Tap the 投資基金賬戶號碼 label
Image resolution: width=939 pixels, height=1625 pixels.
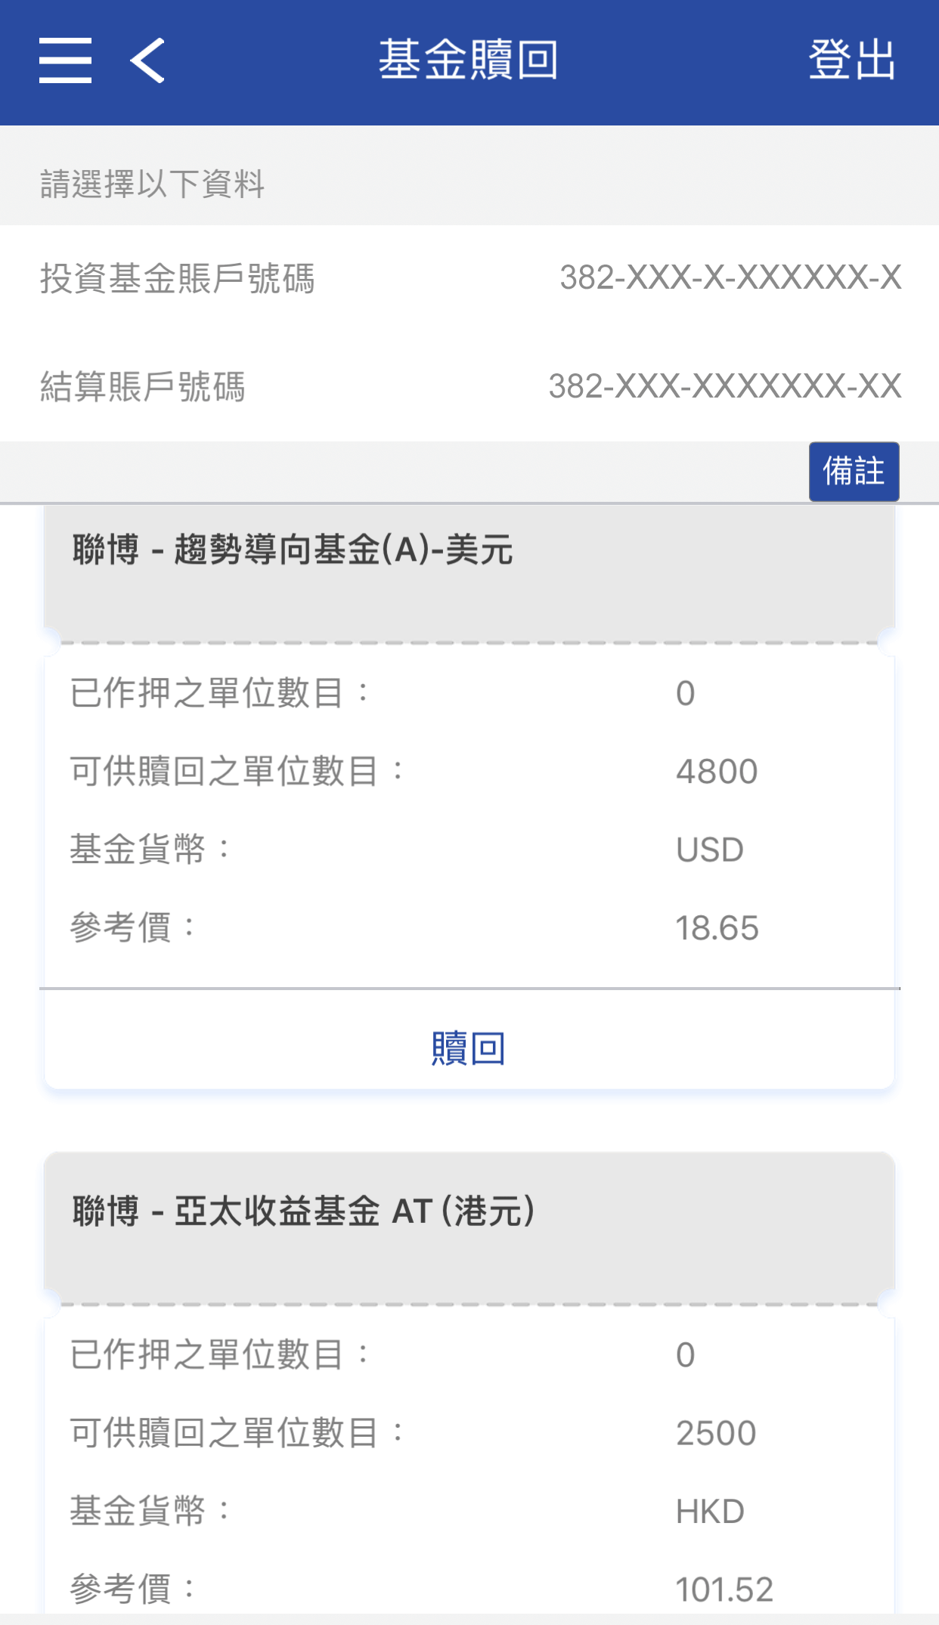coord(177,278)
